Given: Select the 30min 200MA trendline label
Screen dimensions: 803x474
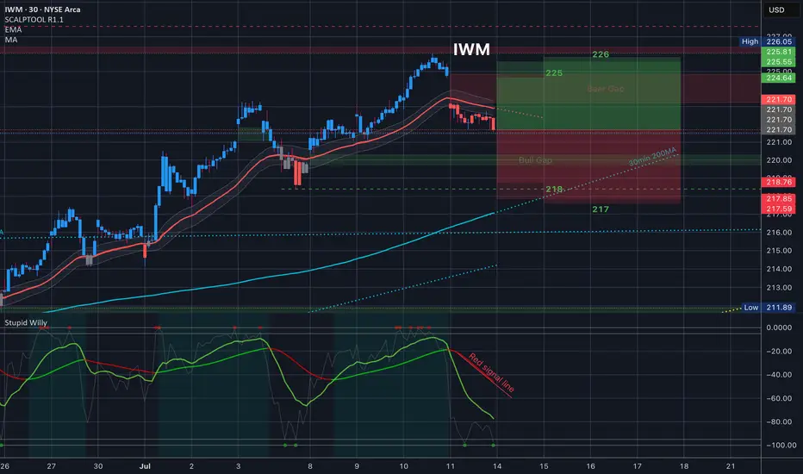Looking at the screenshot, I should point(652,156).
